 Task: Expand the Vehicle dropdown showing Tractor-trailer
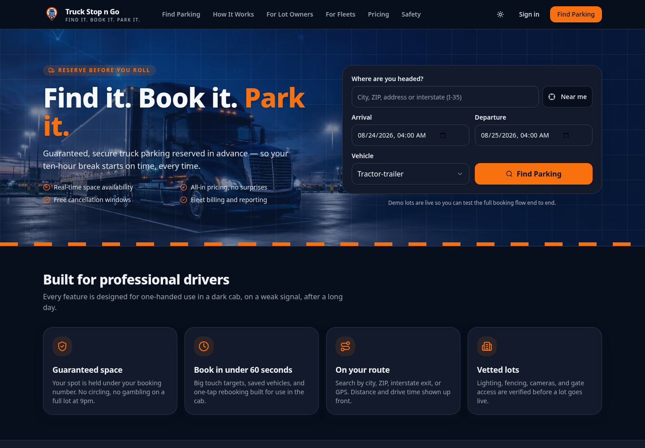click(x=410, y=174)
